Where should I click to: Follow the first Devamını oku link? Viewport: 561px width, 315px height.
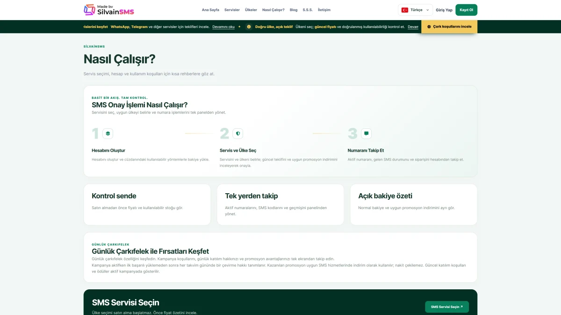[223, 27]
